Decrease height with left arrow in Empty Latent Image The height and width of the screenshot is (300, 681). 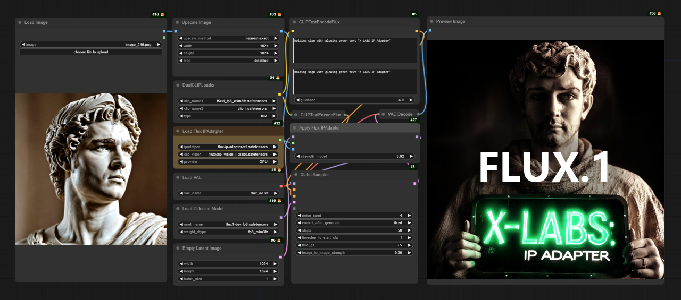[181, 271]
